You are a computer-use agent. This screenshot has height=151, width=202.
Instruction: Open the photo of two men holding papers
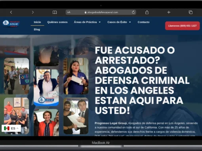coord(76,116)
